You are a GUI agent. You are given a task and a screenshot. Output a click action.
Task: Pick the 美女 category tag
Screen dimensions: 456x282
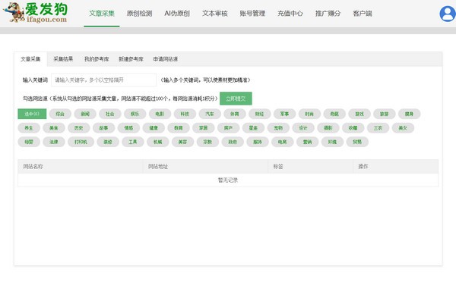pos(403,127)
